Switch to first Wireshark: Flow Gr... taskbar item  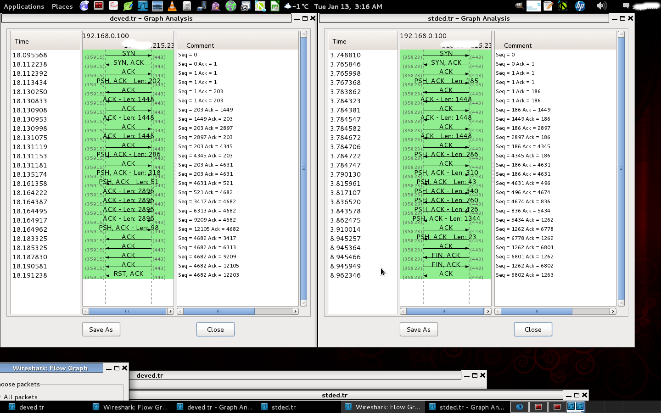point(130,407)
